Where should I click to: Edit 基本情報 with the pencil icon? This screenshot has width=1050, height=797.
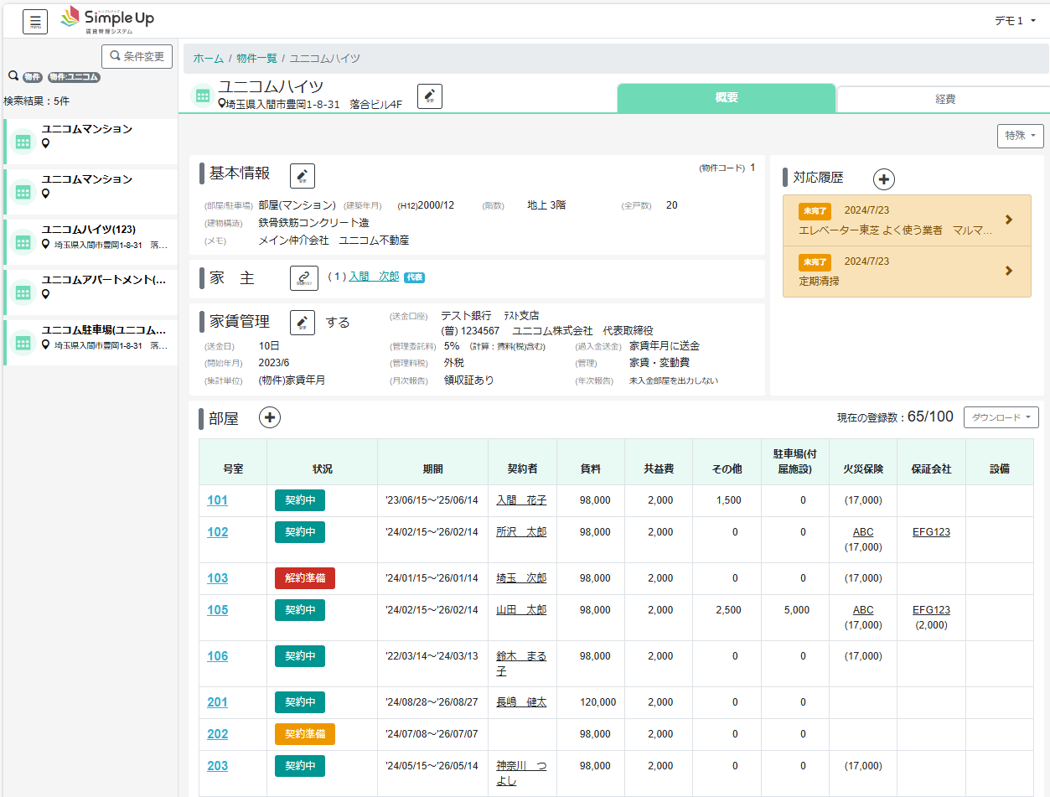pyautogui.click(x=303, y=176)
